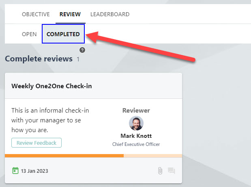Open Mark Knott's profile photo
The height and width of the screenshot is (187, 251).
click(136, 123)
